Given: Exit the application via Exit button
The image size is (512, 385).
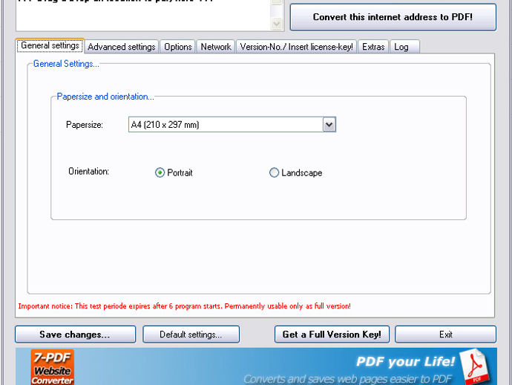Looking at the screenshot, I should tap(445, 334).
